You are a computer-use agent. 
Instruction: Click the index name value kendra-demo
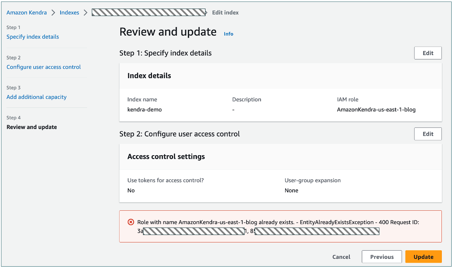145,109
